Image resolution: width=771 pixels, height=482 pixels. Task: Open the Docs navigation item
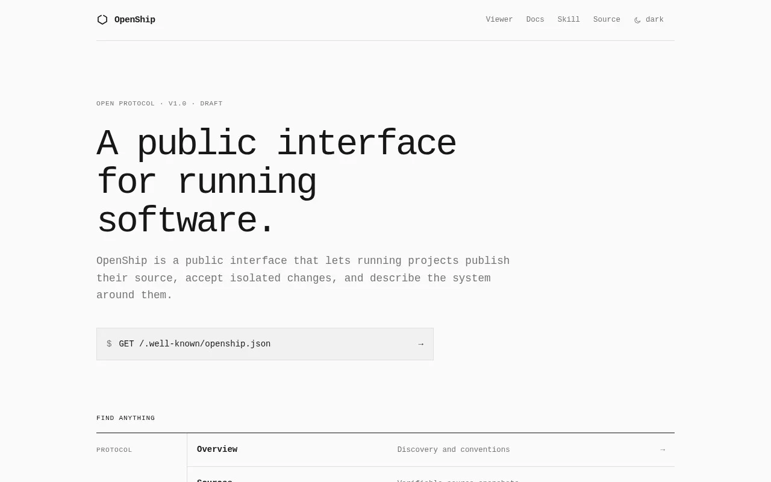pos(535,20)
